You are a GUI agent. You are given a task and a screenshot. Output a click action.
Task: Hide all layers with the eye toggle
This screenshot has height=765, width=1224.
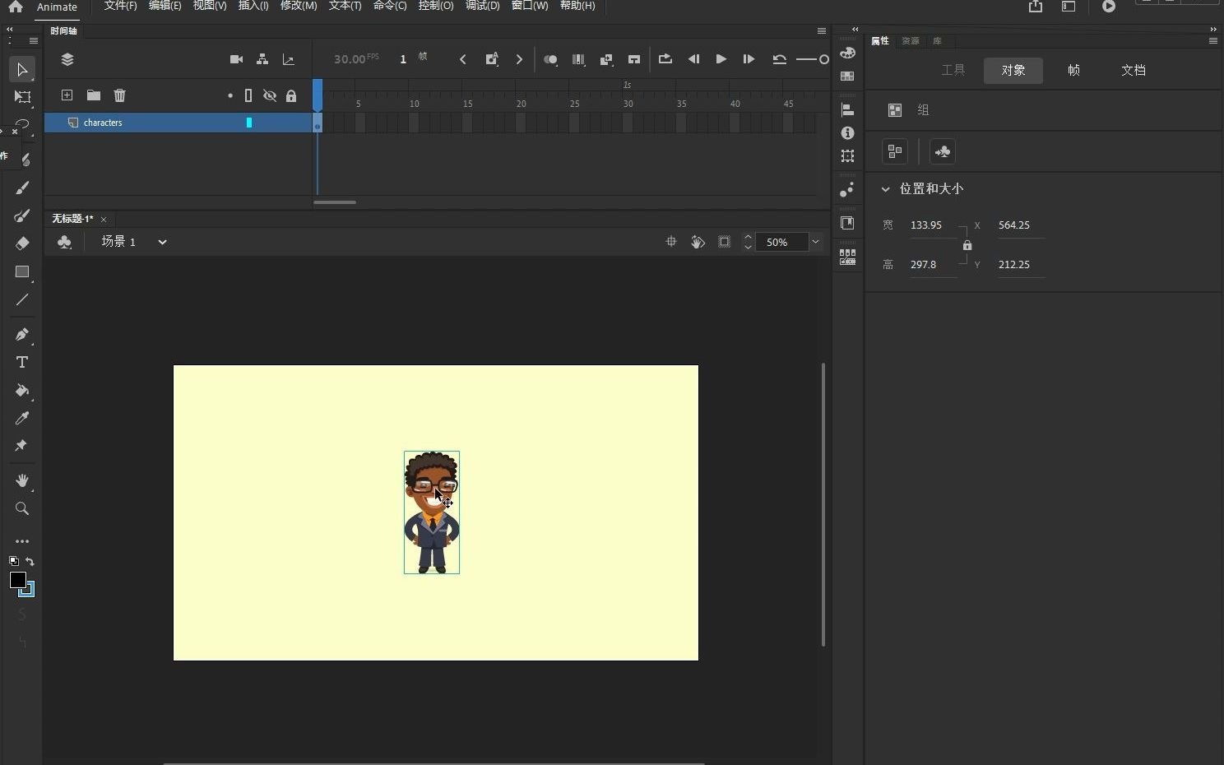[x=270, y=95]
